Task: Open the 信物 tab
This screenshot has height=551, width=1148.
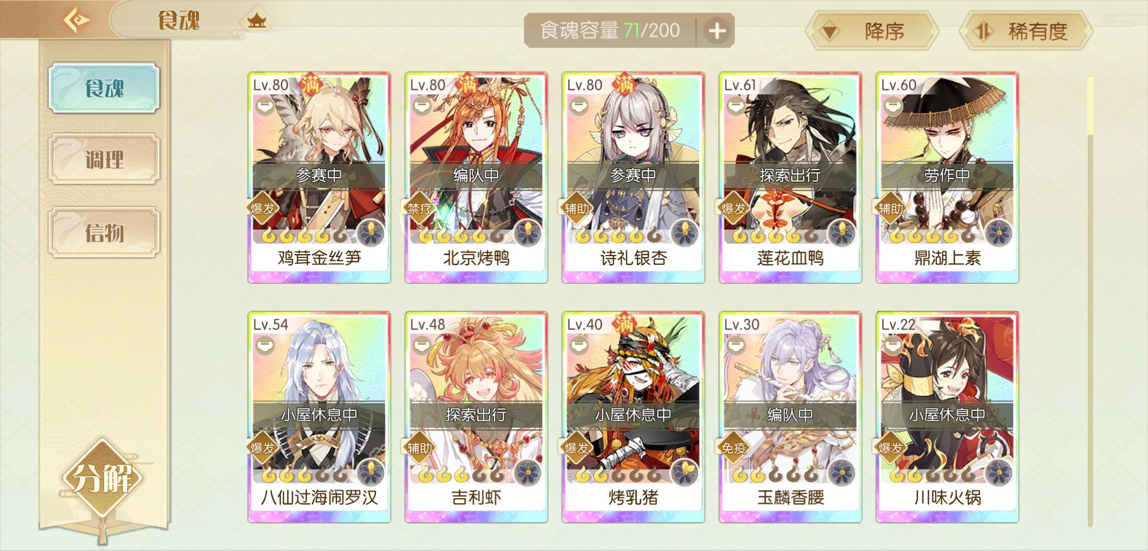Action: (x=104, y=233)
